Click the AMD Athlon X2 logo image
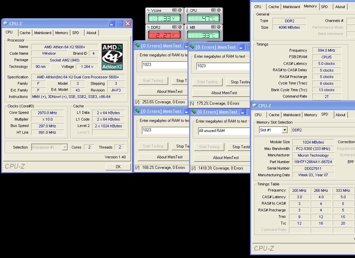355x258 pixels. (112, 57)
